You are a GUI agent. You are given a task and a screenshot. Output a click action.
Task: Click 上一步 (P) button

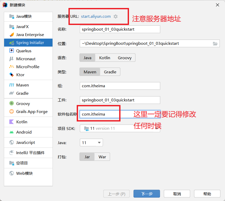(x=116, y=194)
